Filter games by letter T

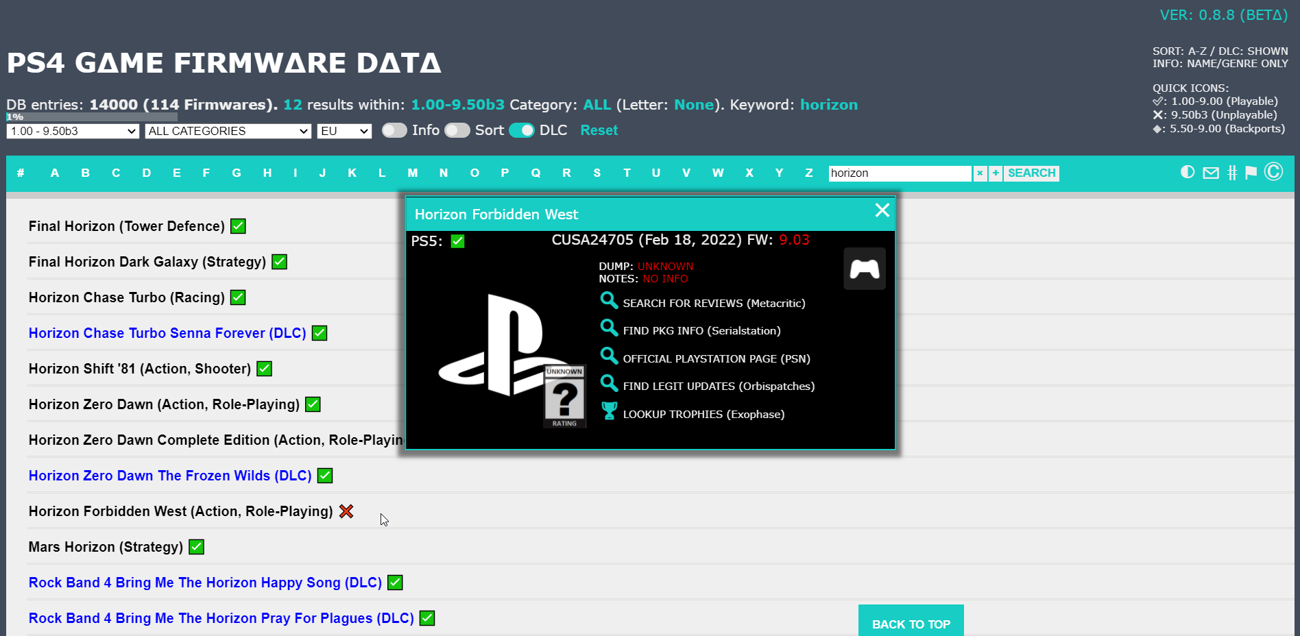pyautogui.click(x=627, y=173)
